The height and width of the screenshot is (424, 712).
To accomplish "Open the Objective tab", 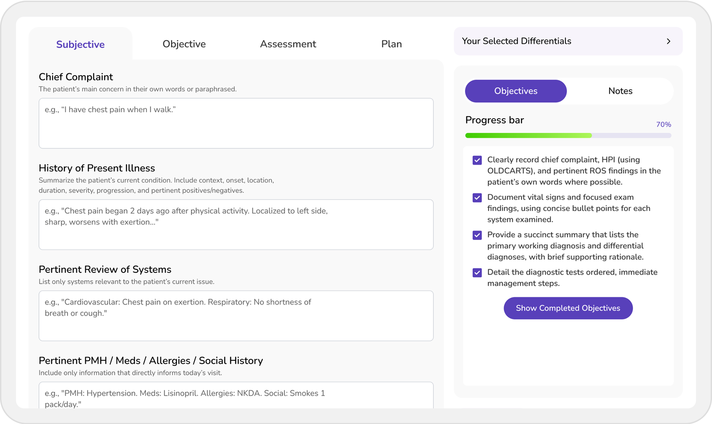I will pyautogui.click(x=184, y=44).
